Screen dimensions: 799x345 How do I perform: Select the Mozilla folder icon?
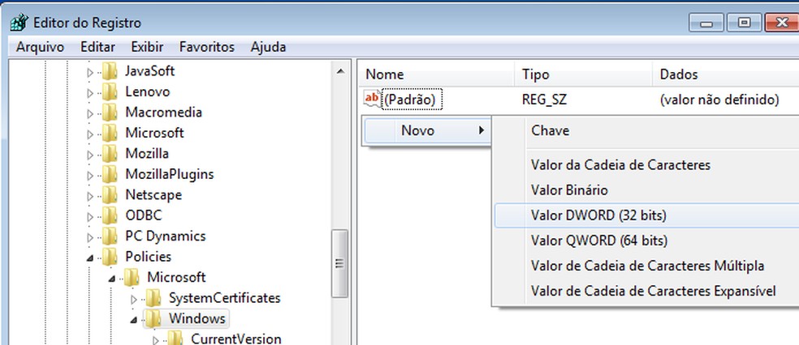pos(110,153)
